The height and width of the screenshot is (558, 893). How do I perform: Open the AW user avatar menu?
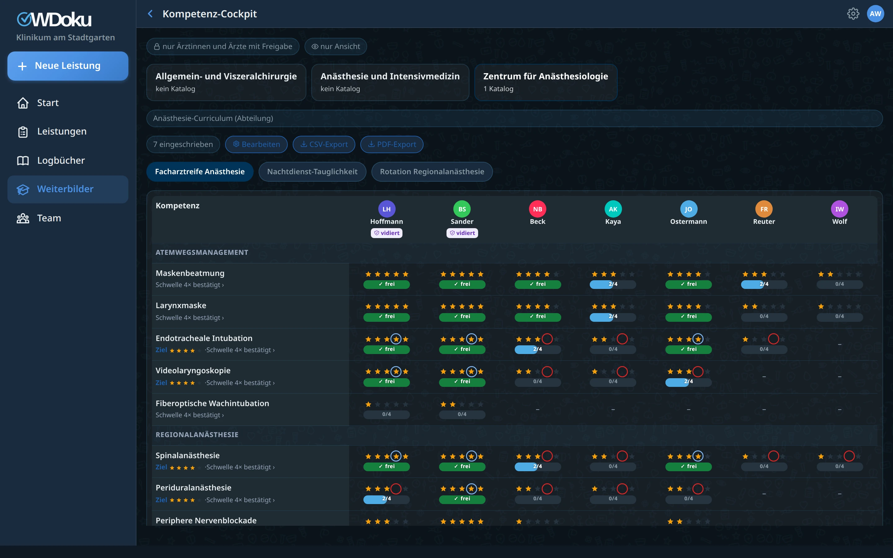pyautogui.click(x=875, y=14)
